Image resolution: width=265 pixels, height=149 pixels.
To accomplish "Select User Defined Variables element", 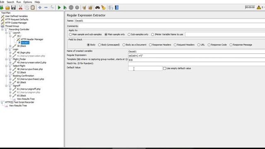I will (16, 16).
